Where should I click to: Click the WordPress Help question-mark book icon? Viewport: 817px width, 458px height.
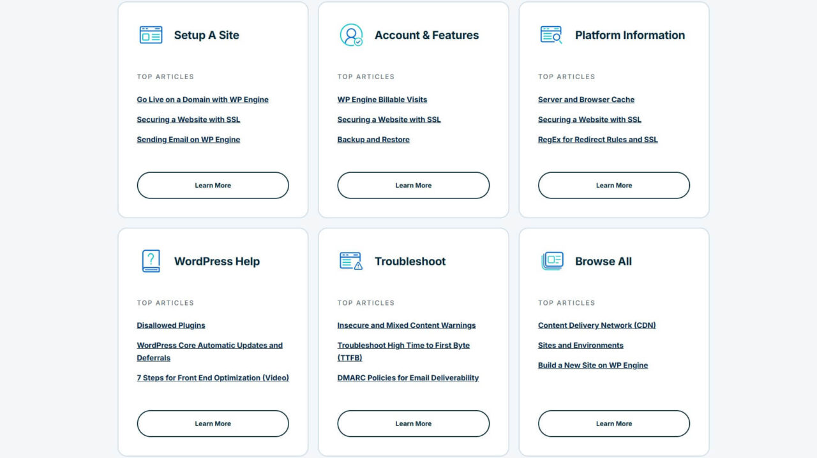tap(151, 261)
